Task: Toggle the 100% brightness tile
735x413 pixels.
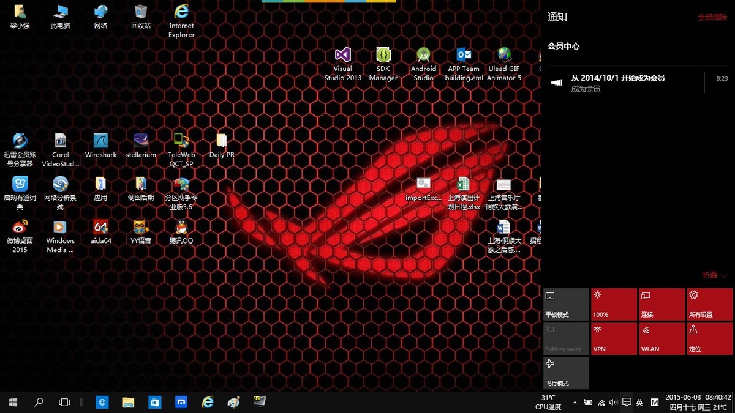Action: [614, 304]
